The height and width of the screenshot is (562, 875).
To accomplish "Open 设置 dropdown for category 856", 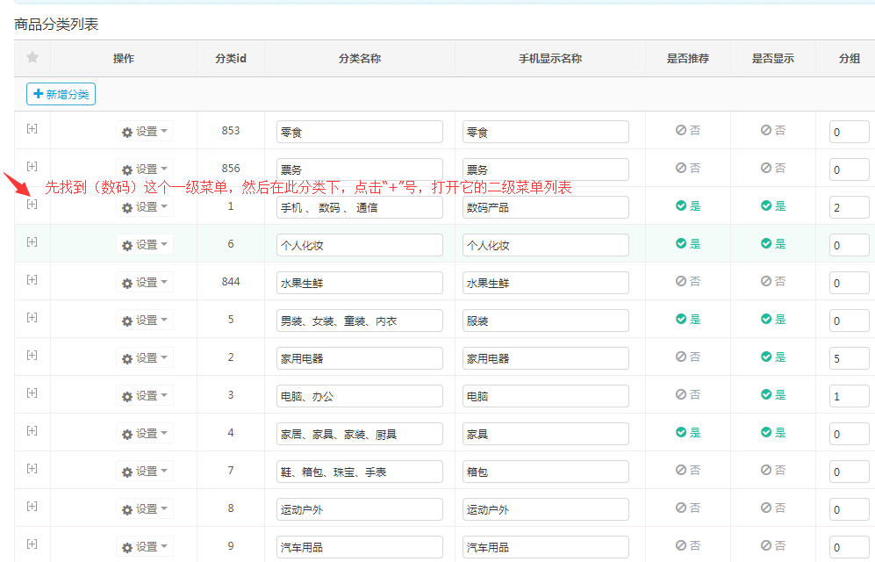I will [x=145, y=169].
